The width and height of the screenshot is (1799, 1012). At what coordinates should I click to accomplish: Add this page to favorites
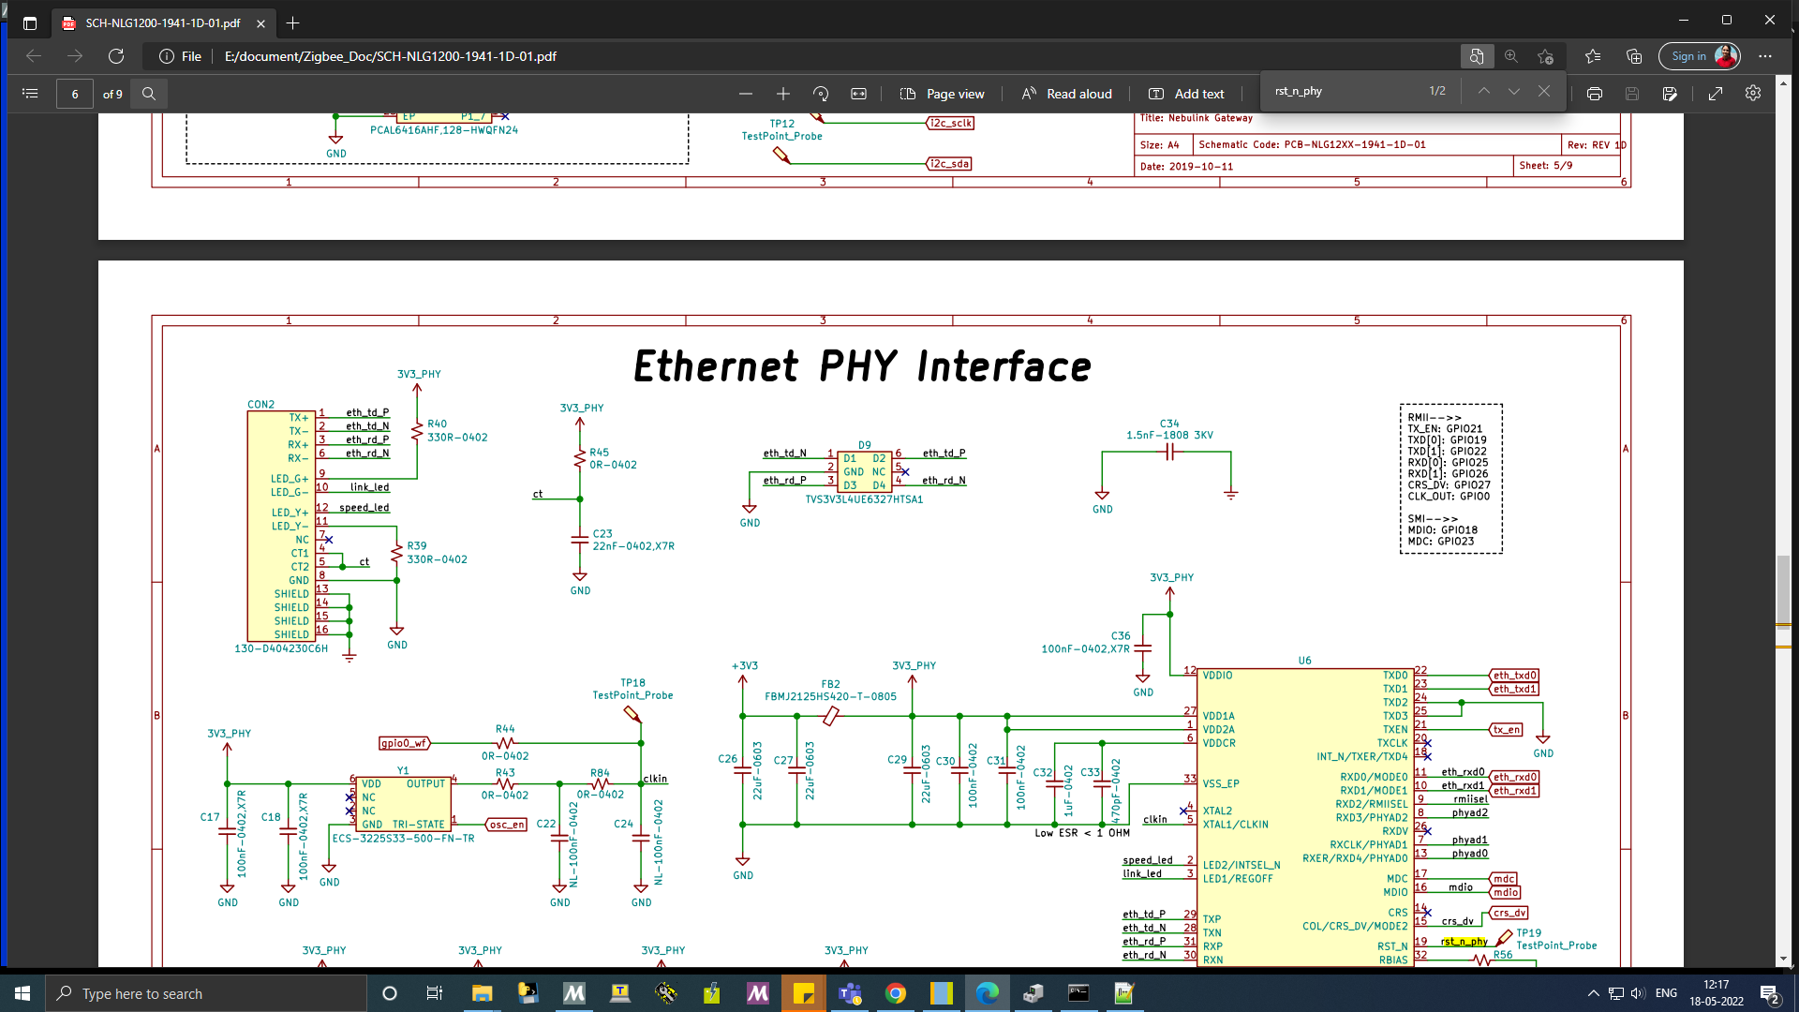[x=1546, y=56]
